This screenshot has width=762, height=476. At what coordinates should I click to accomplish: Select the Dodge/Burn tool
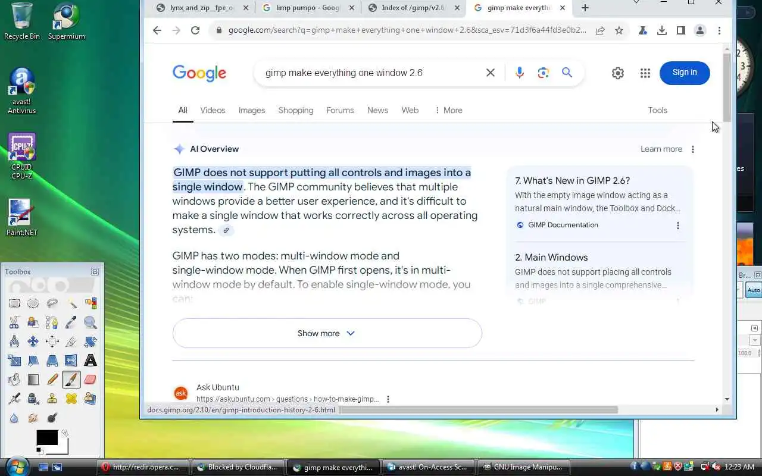pyautogui.click(x=52, y=418)
